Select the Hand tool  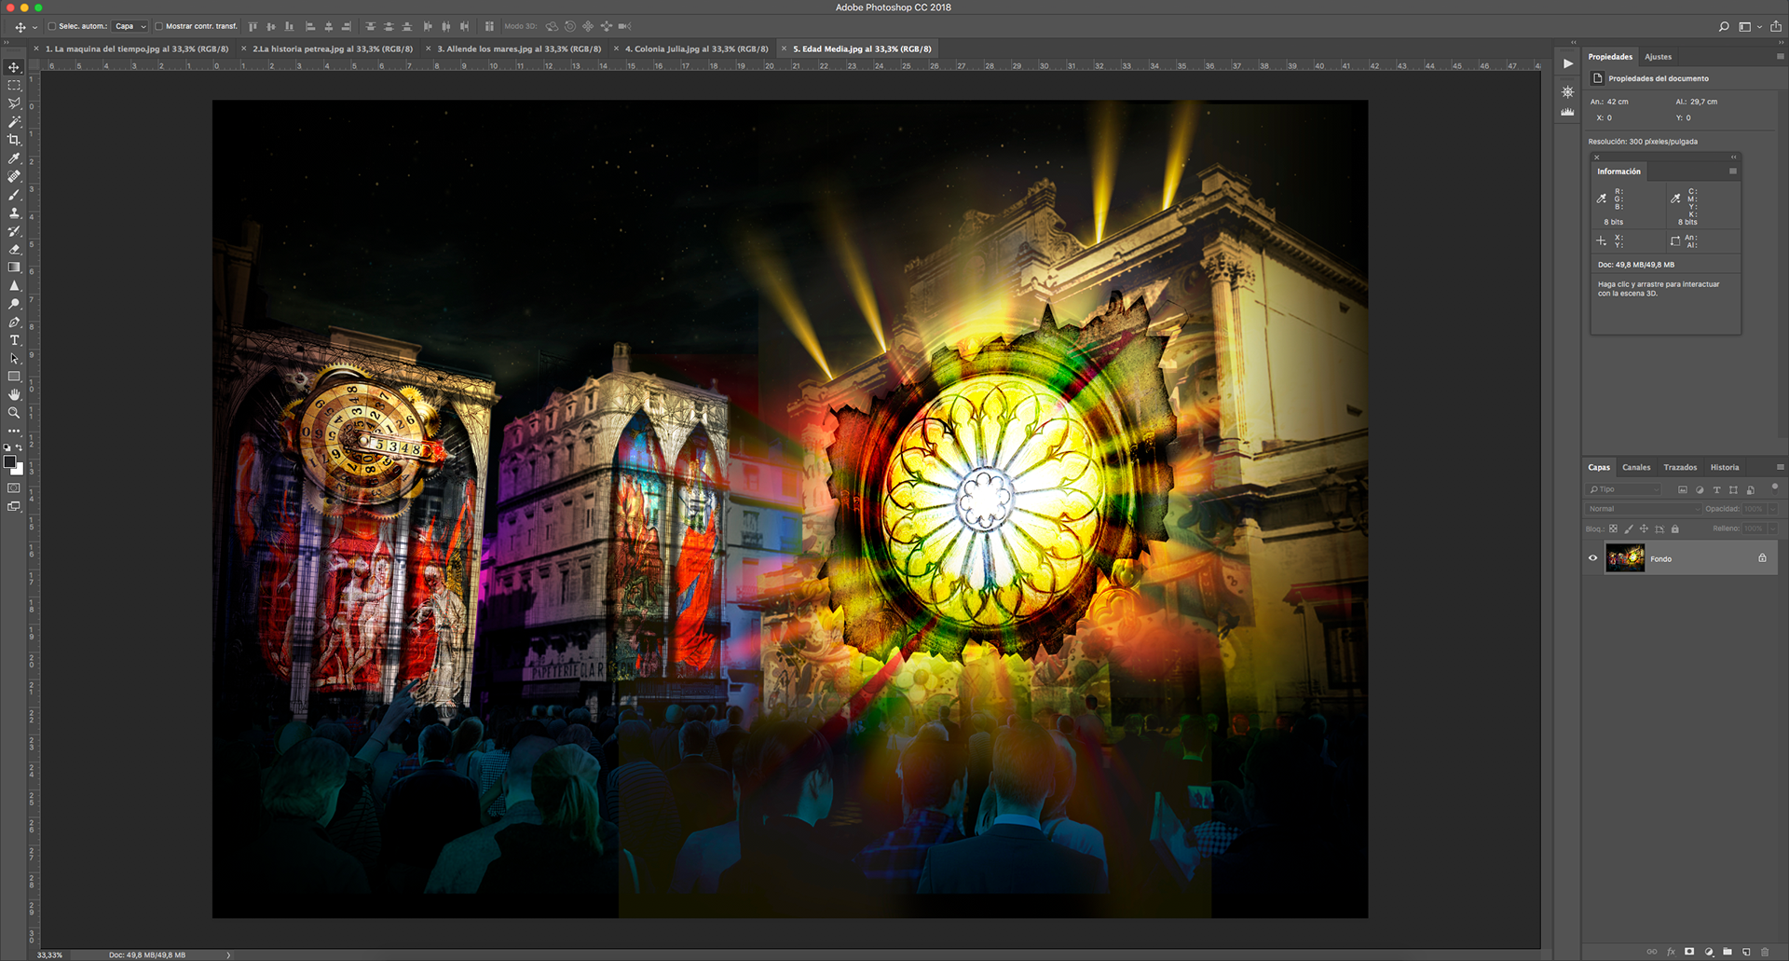pyautogui.click(x=14, y=395)
